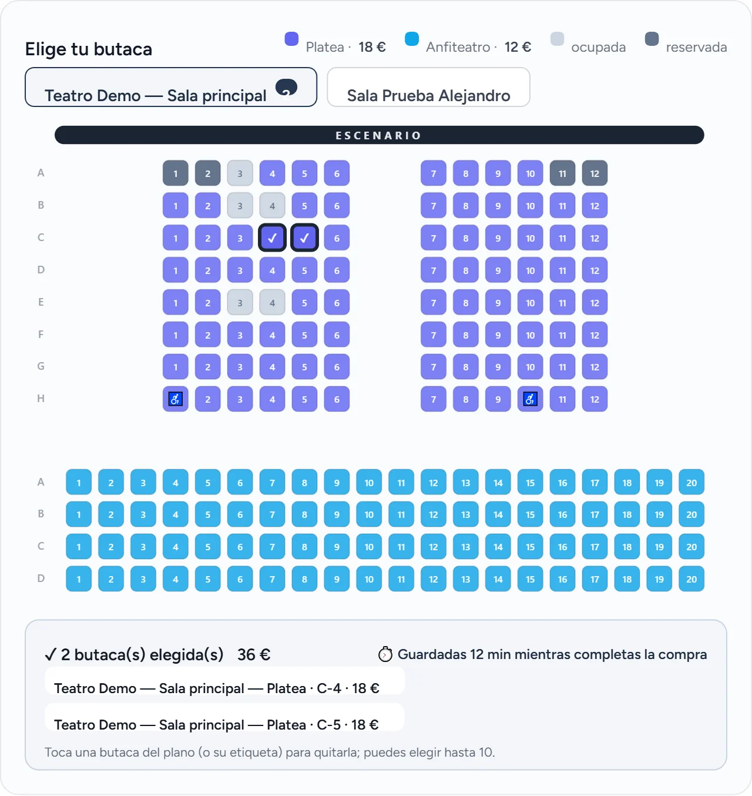Click the ocupada legend square

[557, 39]
